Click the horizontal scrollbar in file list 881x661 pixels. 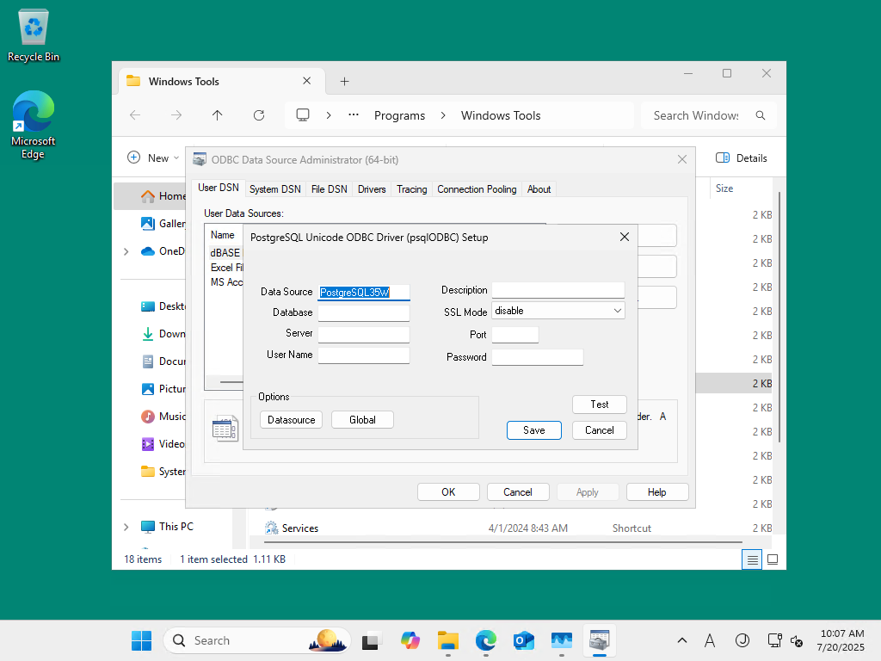click(x=502, y=542)
